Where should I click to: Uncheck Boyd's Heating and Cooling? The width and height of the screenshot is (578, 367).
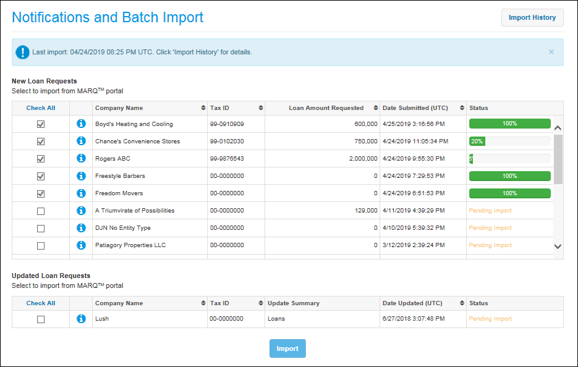coord(41,124)
